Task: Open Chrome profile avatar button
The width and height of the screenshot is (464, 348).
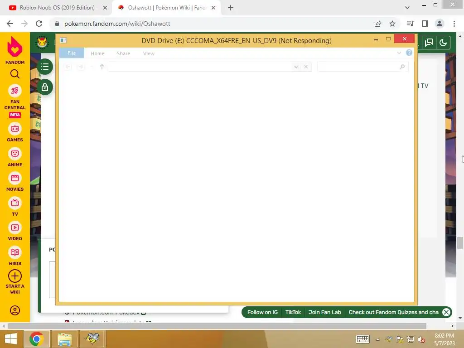Action: tap(440, 24)
